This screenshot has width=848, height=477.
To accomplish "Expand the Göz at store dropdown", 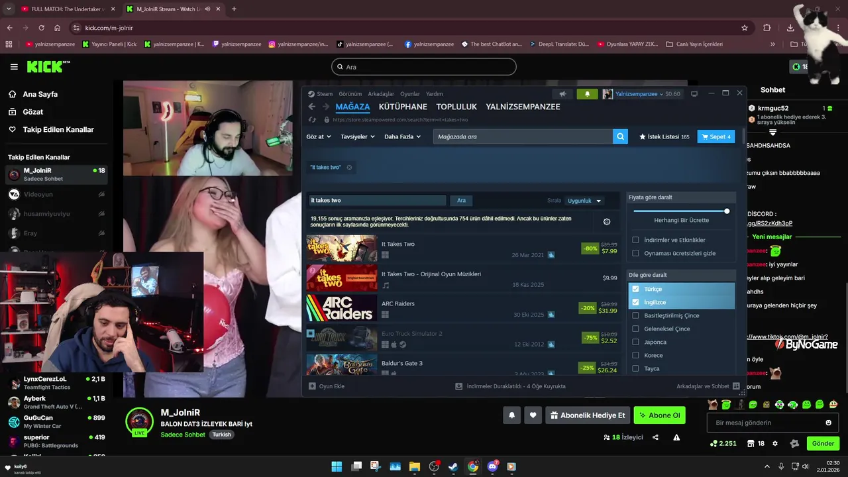I will click(x=318, y=136).
